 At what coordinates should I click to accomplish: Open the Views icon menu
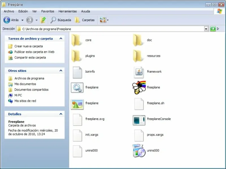104,20
